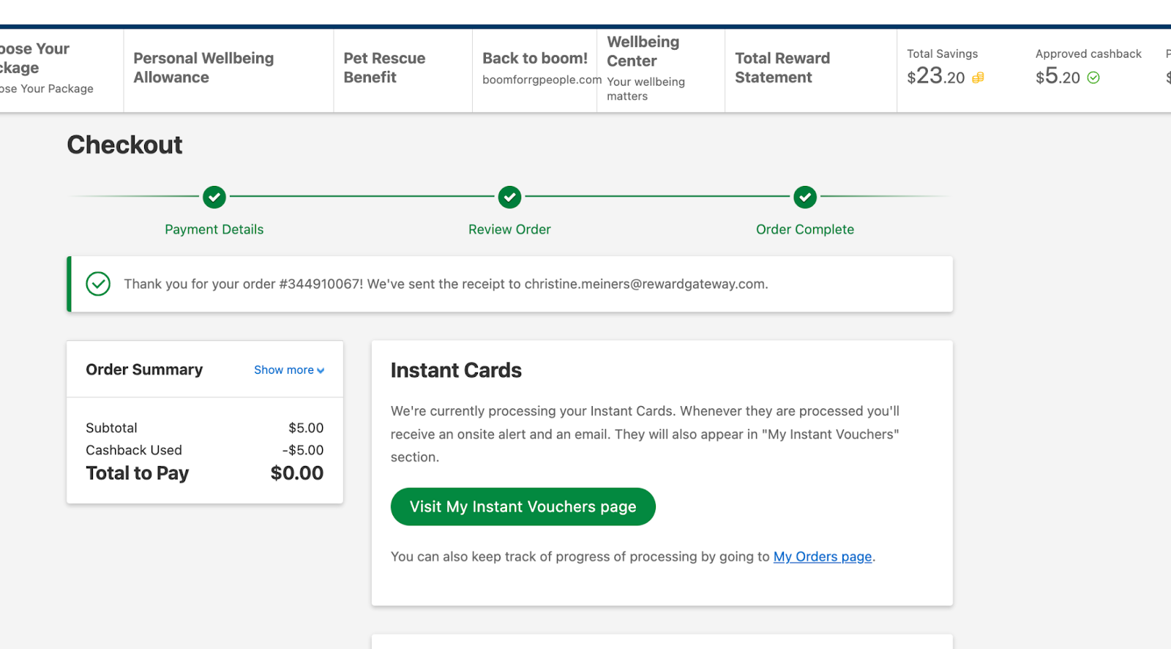This screenshot has height=649, width=1171.
Task: Expand Order Summary with Show more
Action: [289, 370]
